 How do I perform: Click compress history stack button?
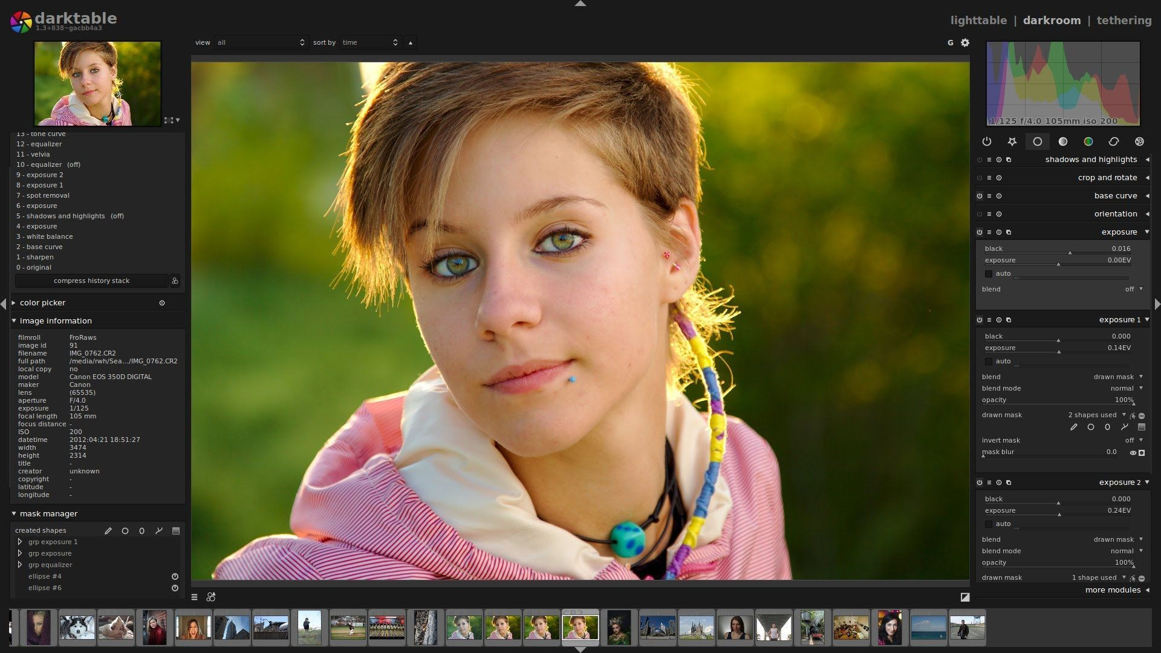tap(91, 281)
